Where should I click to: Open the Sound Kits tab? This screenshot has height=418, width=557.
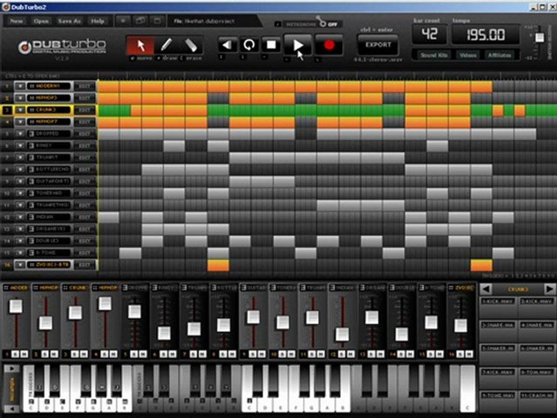point(433,55)
